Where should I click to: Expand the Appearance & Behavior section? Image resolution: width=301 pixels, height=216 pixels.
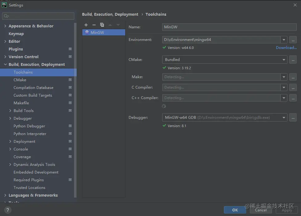click(5, 26)
